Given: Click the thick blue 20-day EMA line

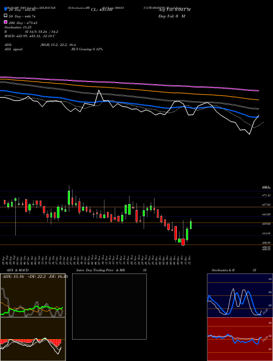Looking at the screenshot, I should tap(129, 104).
